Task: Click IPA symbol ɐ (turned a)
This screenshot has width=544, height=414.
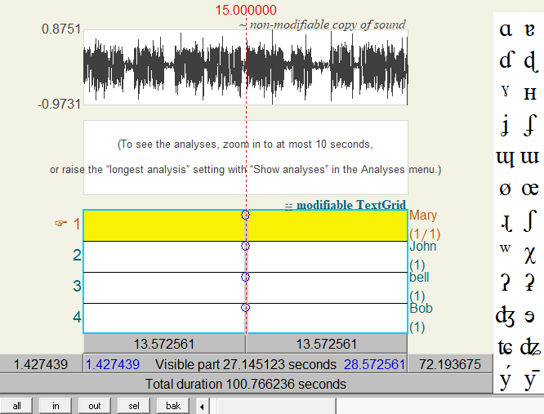Action: pos(529,29)
